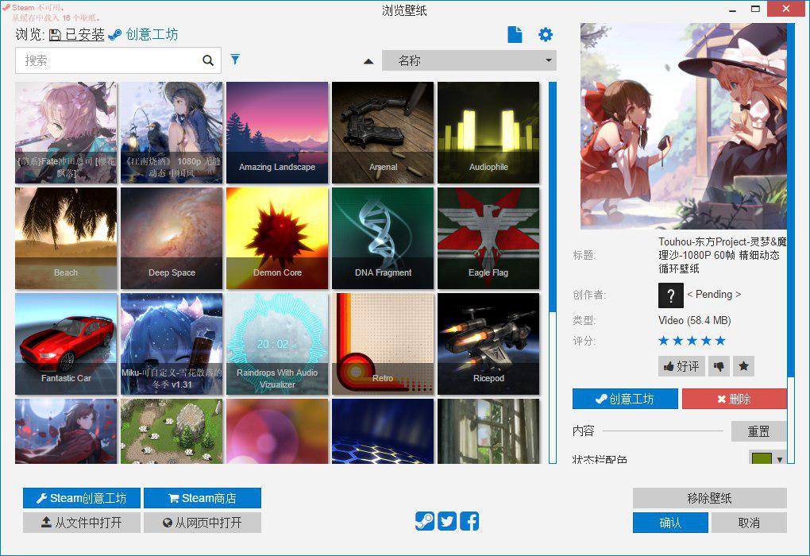Switch to the 已安装 tab
Viewport: 810px width, 556px height.
click(x=77, y=35)
